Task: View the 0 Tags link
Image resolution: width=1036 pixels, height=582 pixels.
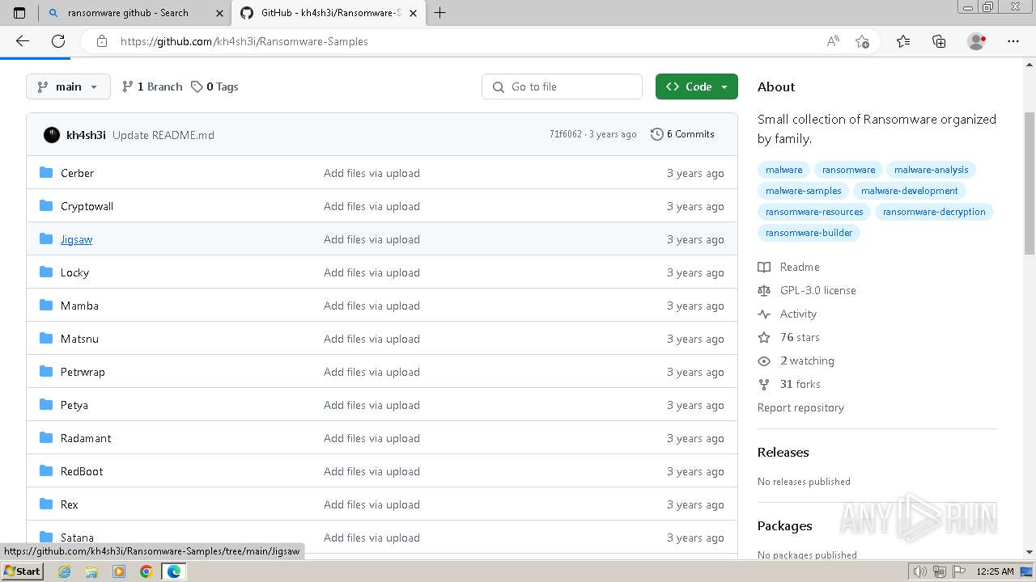Action: pyautogui.click(x=214, y=86)
